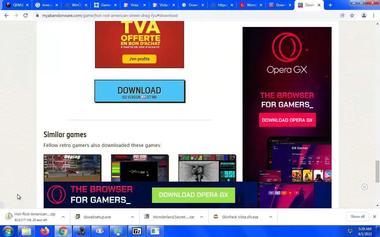Open the Replay game thumbnail
The image size is (380, 237).
(72, 168)
